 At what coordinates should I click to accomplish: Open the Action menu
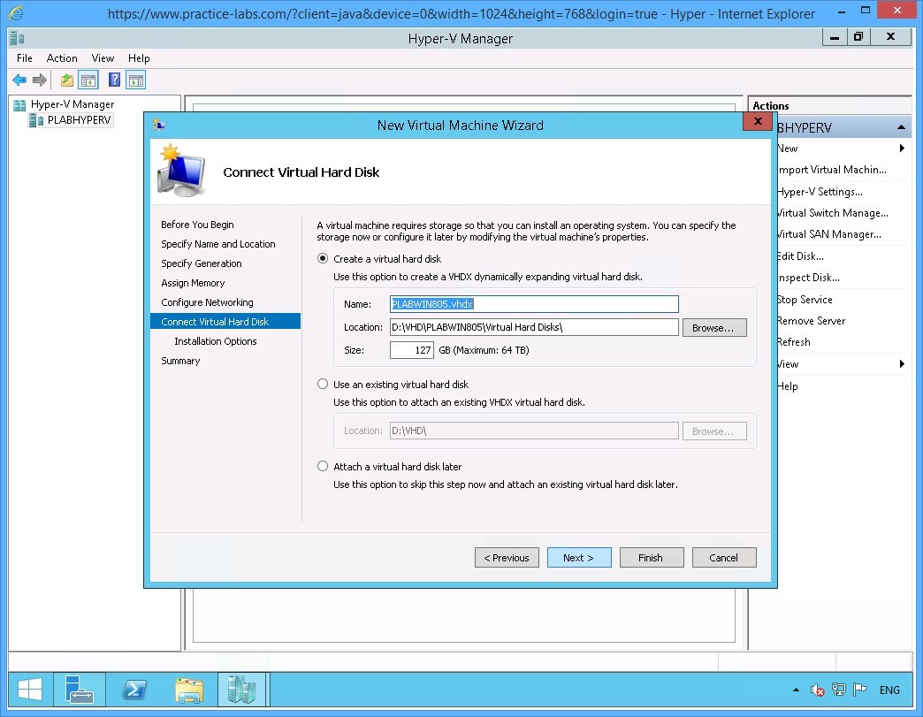pyautogui.click(x=62, y=57)
